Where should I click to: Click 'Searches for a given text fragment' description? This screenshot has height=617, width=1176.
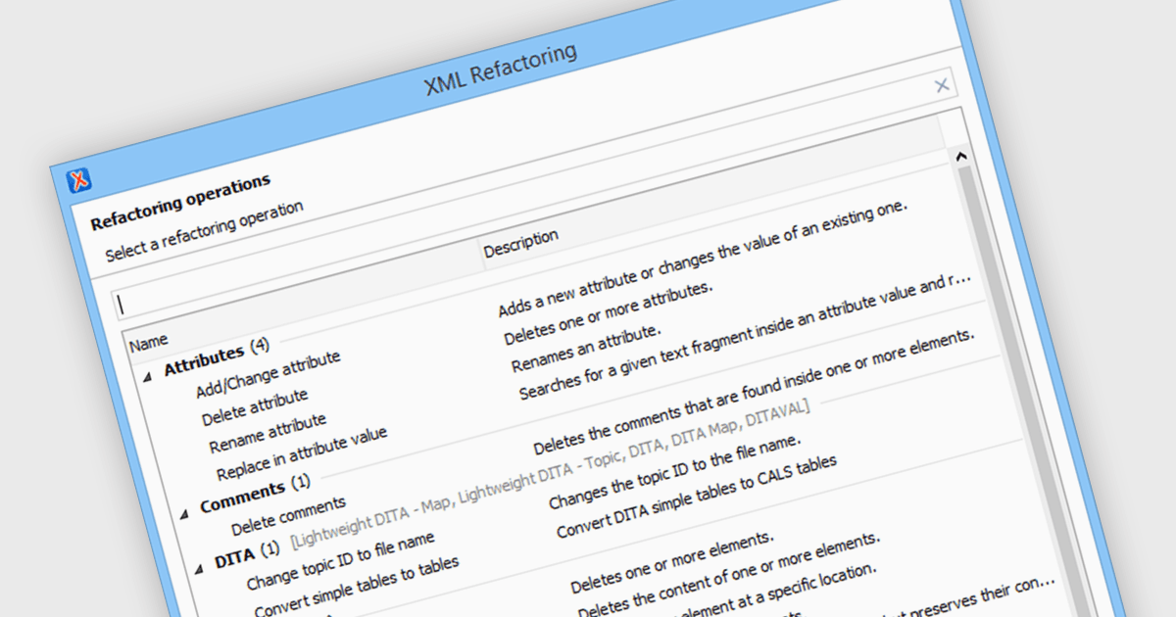tap(745, 337)
